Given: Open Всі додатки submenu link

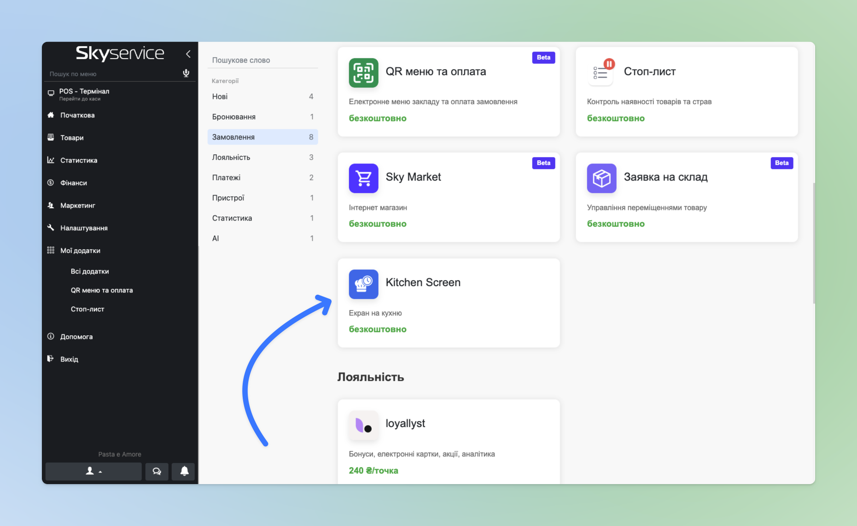Looking at the screenshot, I should pyautogui.click(x=90, y=271).
